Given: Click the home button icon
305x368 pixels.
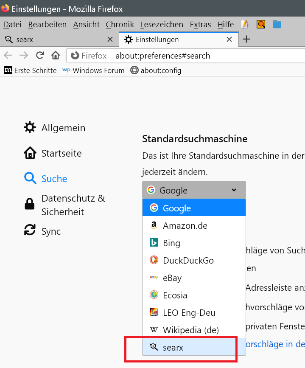Looking at the screenshot, I should [55, 55].
